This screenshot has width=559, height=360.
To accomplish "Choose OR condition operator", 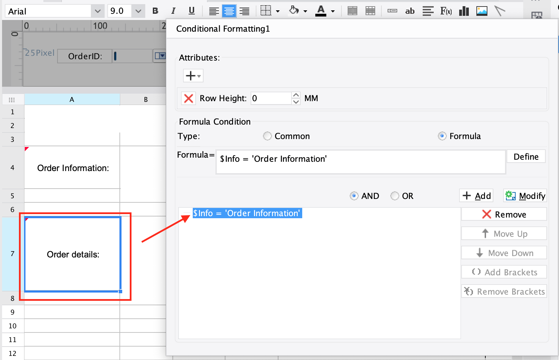I will (394, 196).
